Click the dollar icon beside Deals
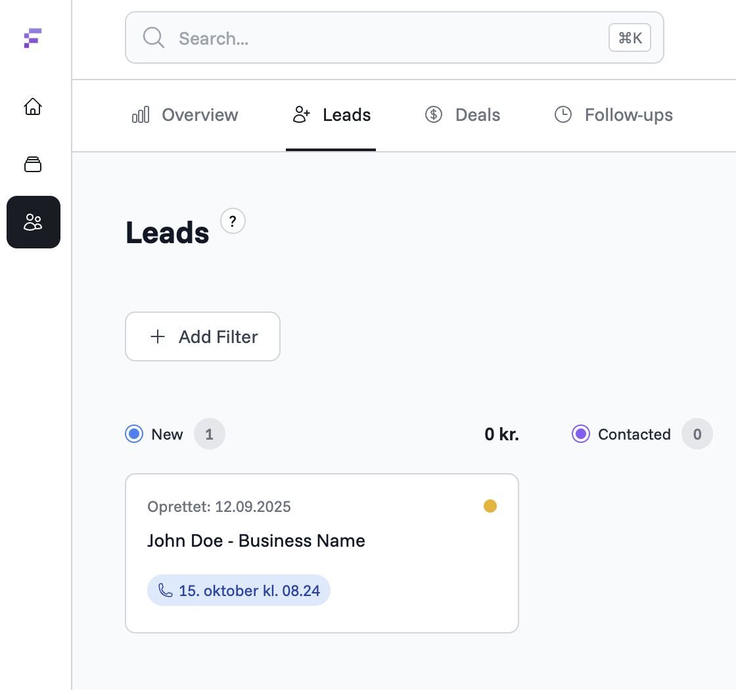Screen dimensions: 736x690 [x=434, y=114]
